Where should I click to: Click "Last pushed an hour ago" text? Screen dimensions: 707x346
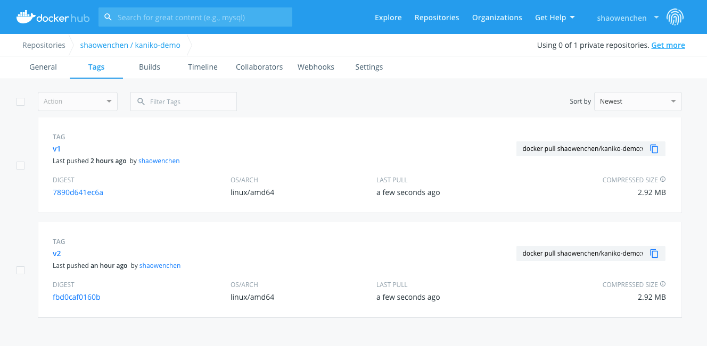(x=90, y=265)
